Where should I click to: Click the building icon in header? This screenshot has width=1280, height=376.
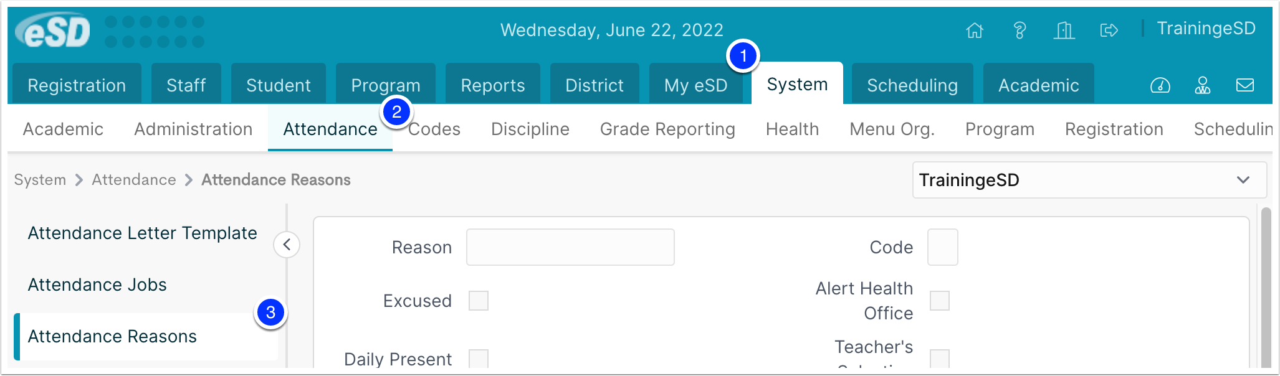[x=1064, y=30]
